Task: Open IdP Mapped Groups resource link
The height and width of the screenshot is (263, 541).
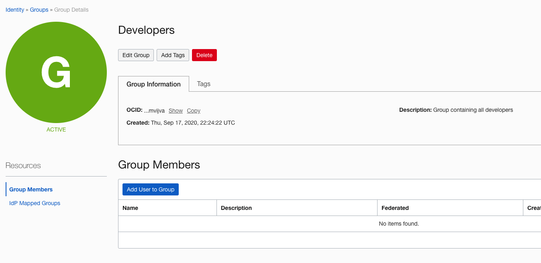Action: click(x=35, y=203)
